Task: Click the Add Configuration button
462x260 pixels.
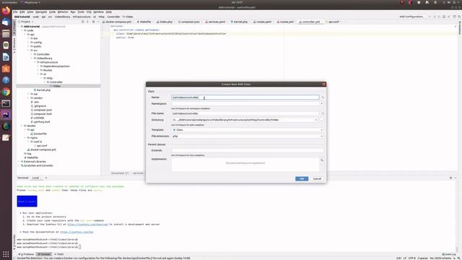Action: coord(412,17)
